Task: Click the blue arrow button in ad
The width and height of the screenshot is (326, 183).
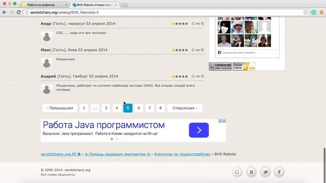Action: pyautogui.click(x=199, y=130)
